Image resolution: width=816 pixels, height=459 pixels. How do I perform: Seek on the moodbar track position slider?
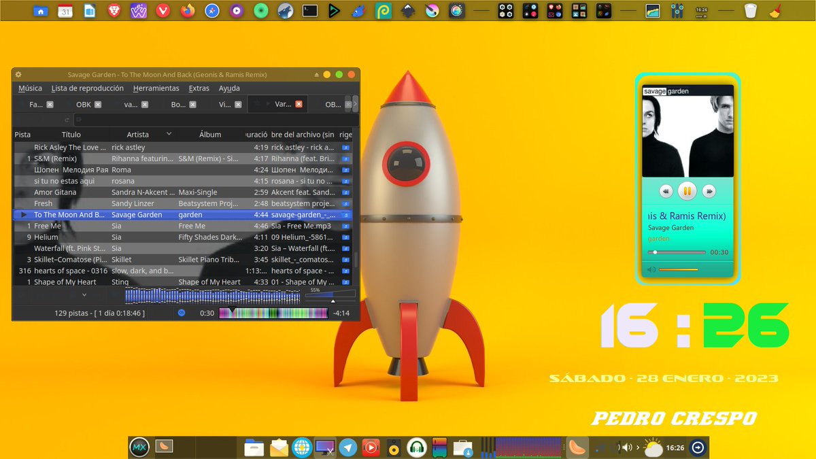[273, 313]
